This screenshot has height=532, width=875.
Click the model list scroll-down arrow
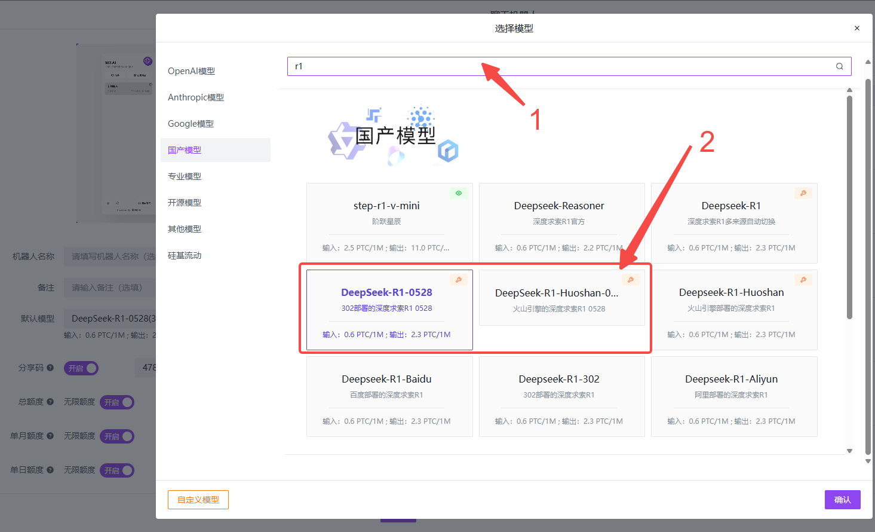click(x=849, y=451)
